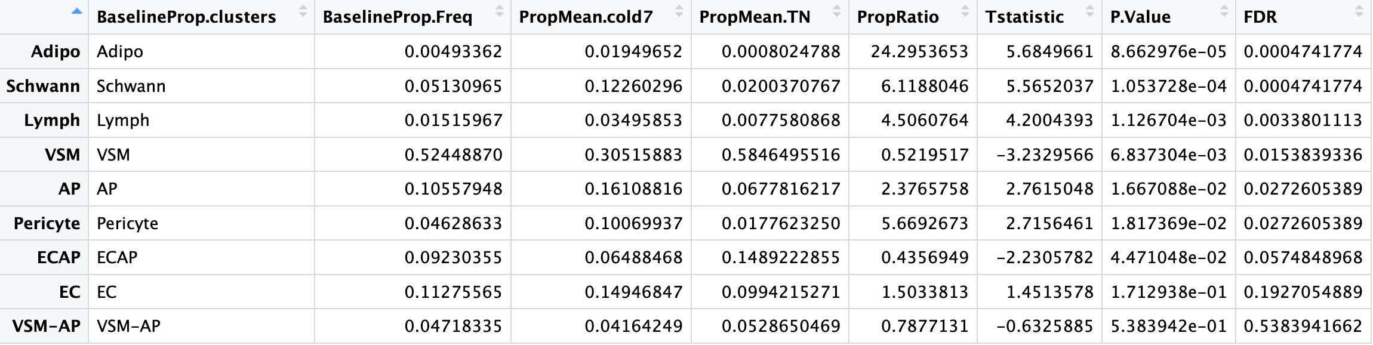The image size is (1373, 345).
Task: Sort by the FDR column arrows
Action: click(x=1359, y=11)
